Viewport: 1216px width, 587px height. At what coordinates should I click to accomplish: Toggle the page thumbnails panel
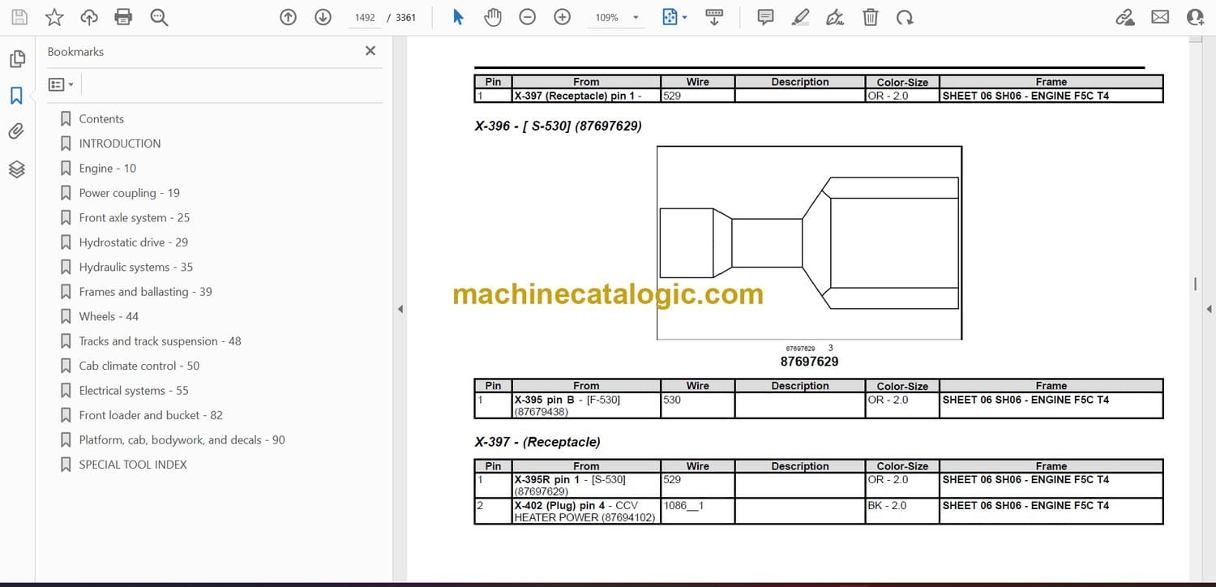[x=17, y=58]
